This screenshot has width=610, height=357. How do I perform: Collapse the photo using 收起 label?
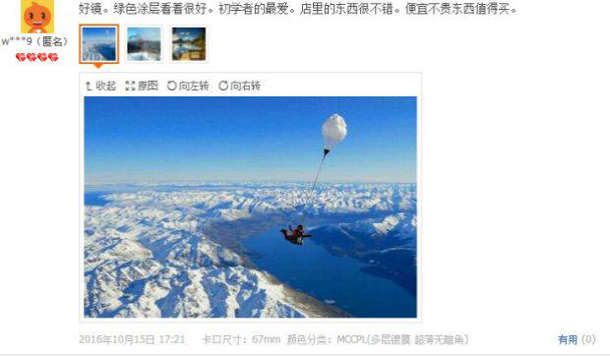(106, 86)
